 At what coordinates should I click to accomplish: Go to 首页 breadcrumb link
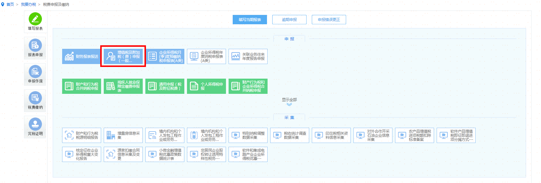(x=10, y=4)
